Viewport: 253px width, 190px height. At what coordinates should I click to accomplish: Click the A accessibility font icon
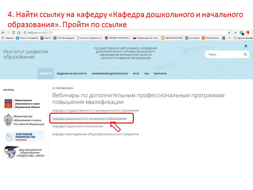pos(246,46)
